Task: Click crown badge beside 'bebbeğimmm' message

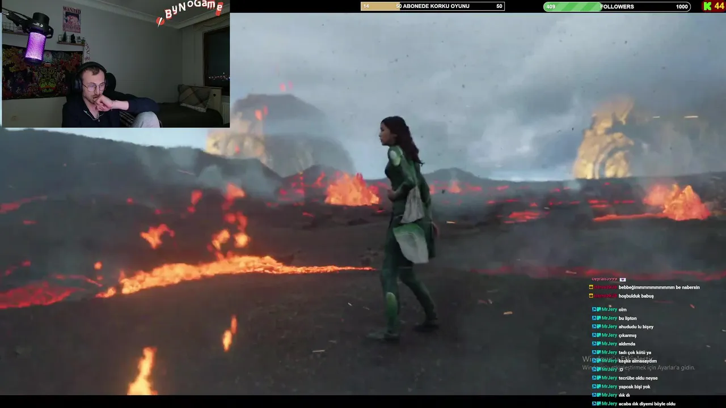Action: (591, 287)
